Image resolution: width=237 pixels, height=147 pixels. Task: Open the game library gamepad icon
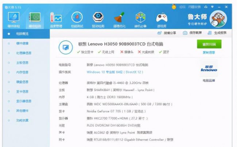click(162, 17)
